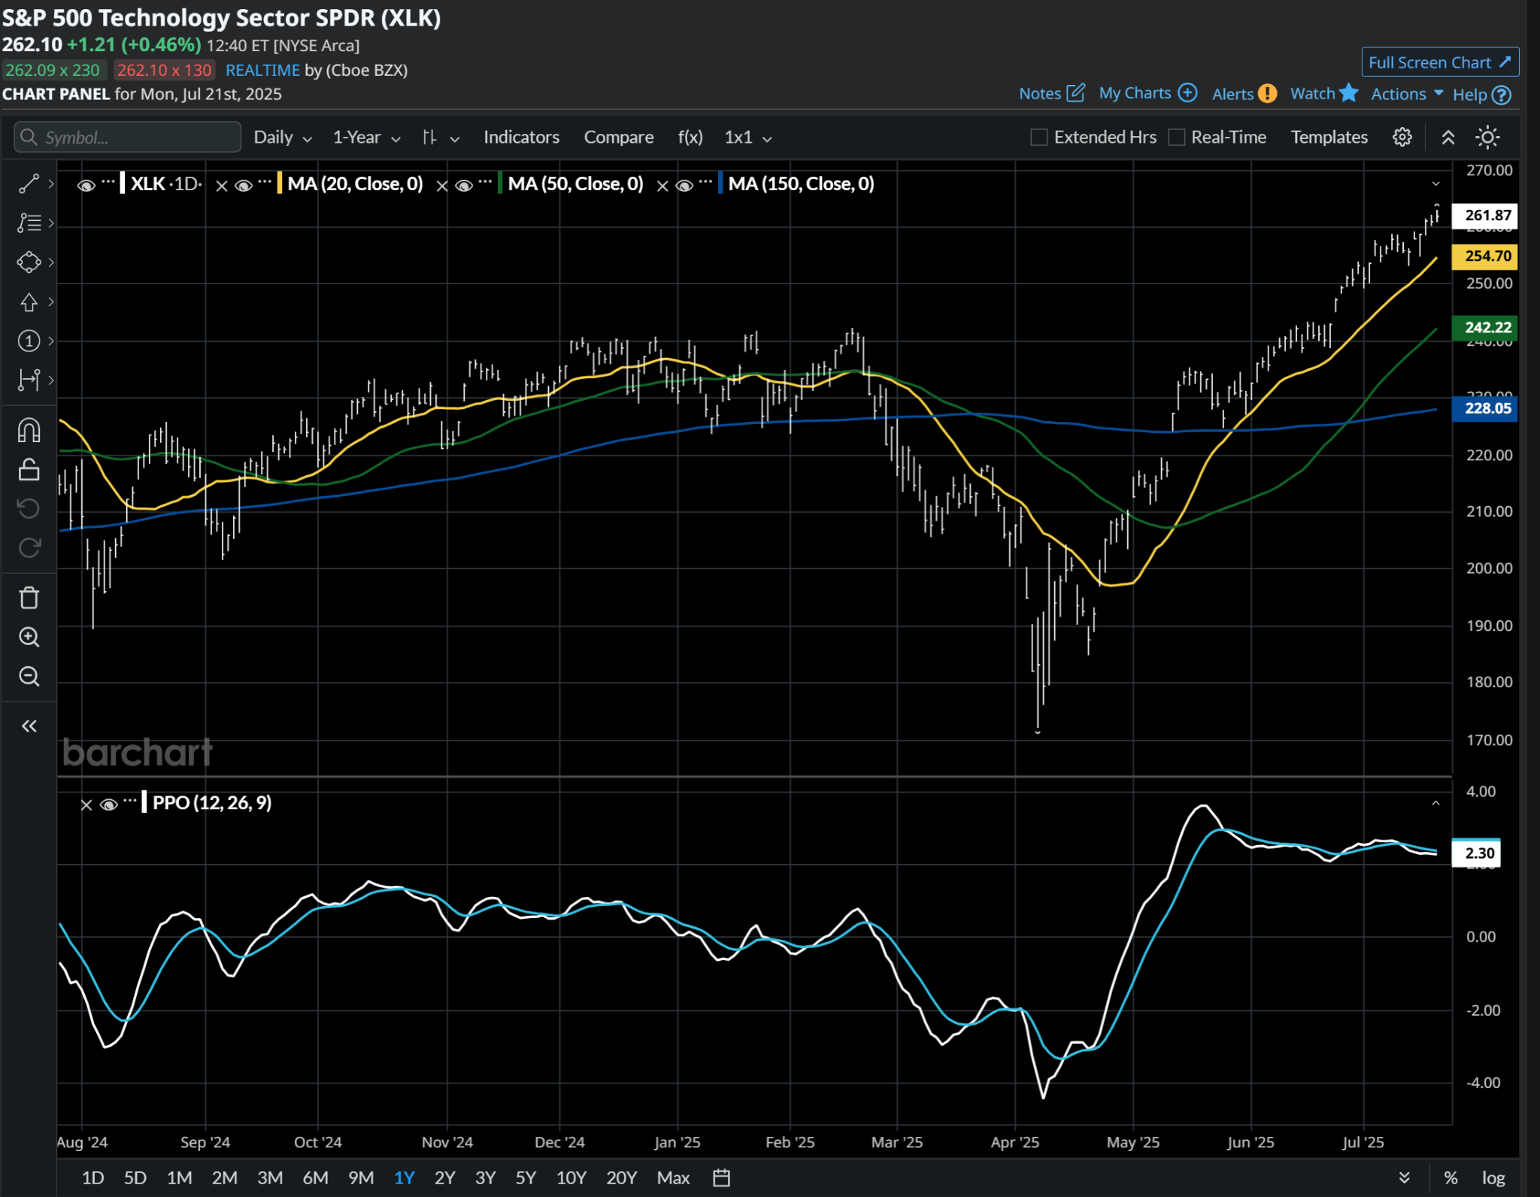1540x1197 pixels.
Task: Switch to the 6M time range
Action: point(315,1177)
